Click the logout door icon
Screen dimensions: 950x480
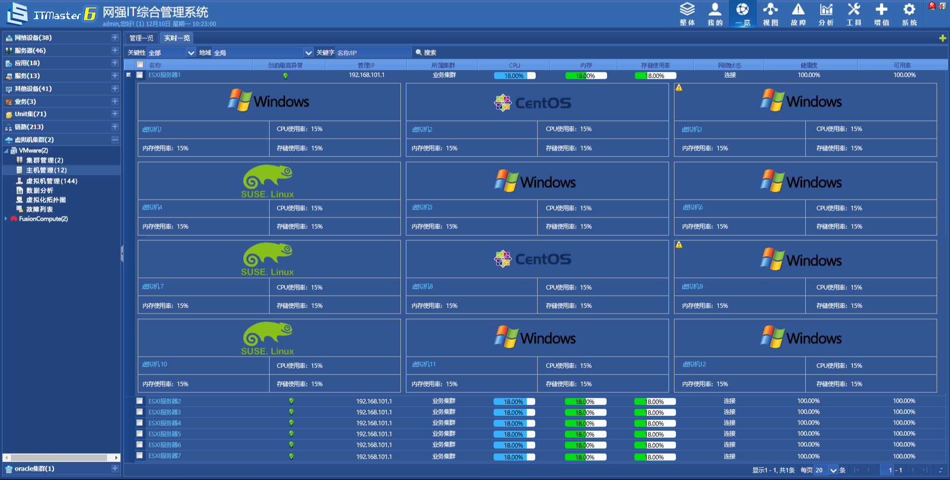942,5
